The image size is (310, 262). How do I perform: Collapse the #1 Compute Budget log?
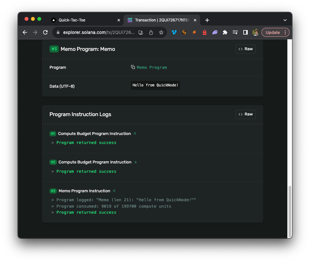[135, 134]
